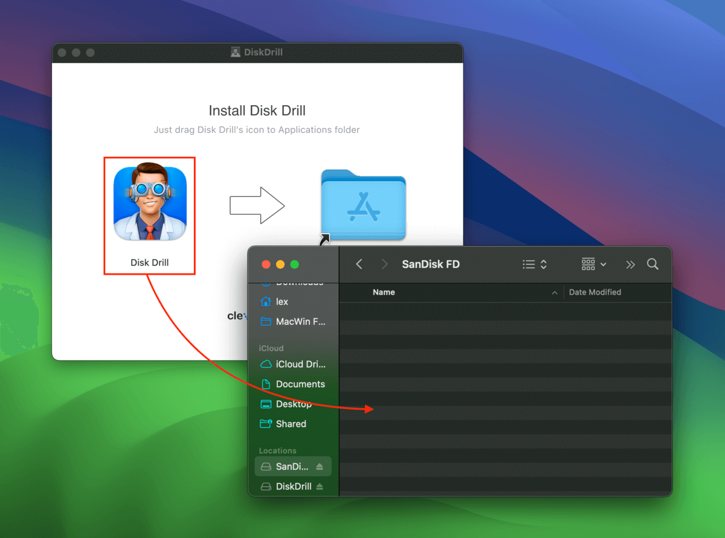Go back in Finder window

click(359, 264)
